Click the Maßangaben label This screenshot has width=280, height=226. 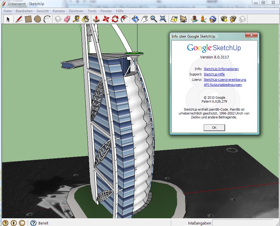click(199, 223)
